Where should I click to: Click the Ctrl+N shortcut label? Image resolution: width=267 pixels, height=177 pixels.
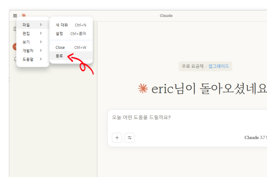click(80, 25)
